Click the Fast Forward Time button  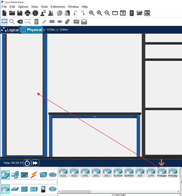pyautogui.click(x=35, y=163)
